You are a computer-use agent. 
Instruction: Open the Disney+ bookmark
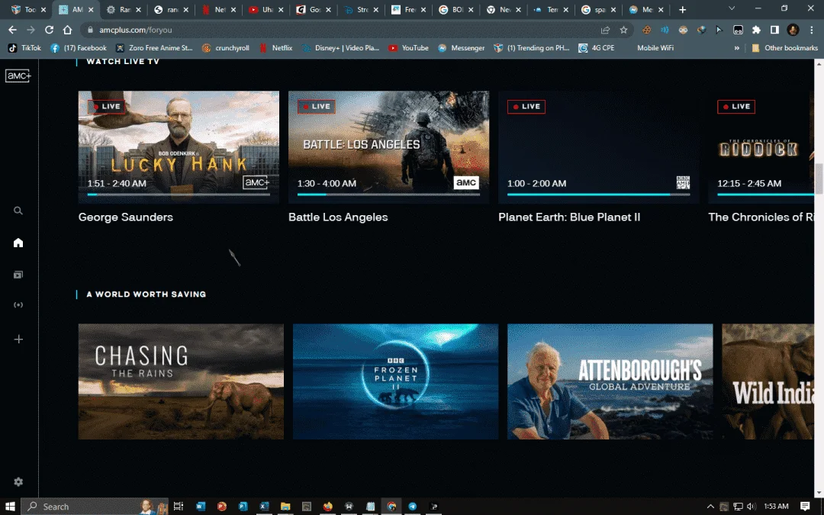pyautogui.click(x=340, y=48)
